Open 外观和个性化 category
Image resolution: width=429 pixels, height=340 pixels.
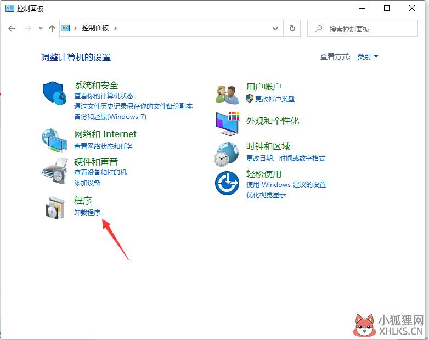(x=273, y=121)
